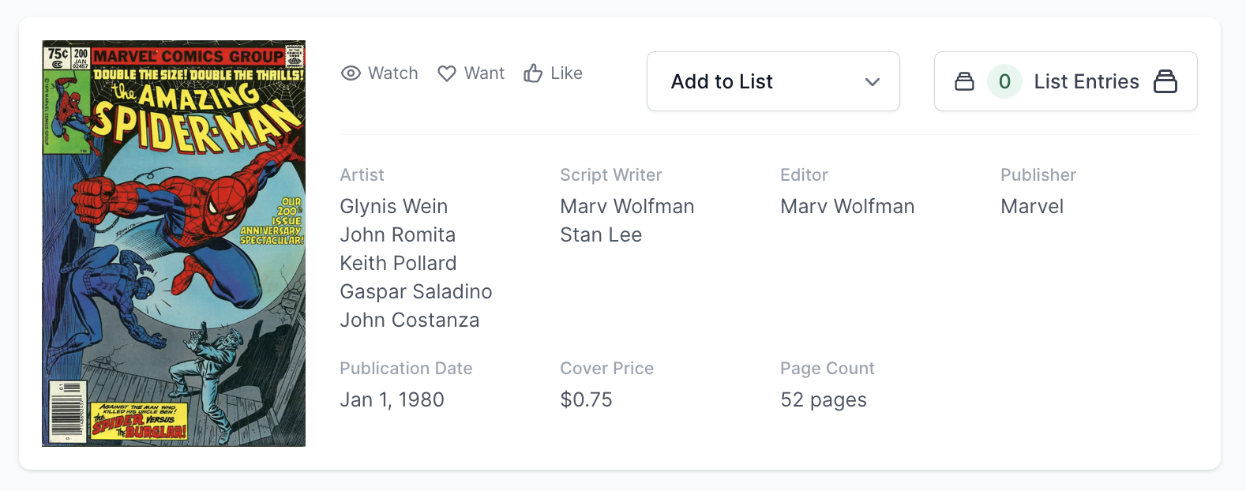Click artist Gaspar Saladino name
The width and height of the screenshot is (1246, 491).
[x=415, y=292]
